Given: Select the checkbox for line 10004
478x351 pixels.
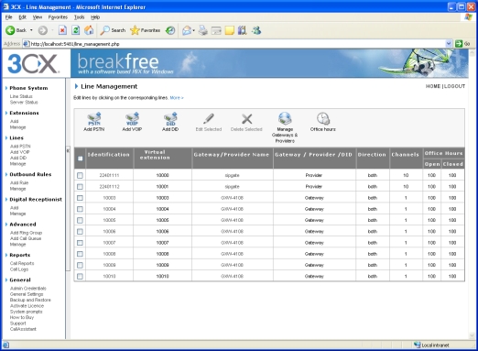Looking at the screenshot, I should pyautogui.click(x=80, y=209).
